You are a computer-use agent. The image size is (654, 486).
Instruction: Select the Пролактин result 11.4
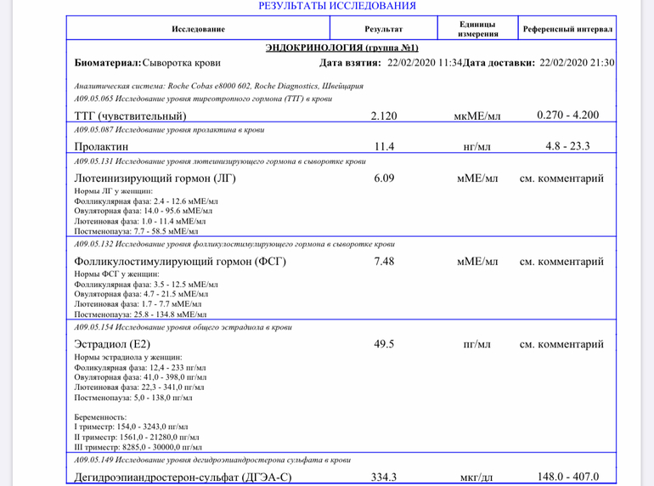coord(384,146)
